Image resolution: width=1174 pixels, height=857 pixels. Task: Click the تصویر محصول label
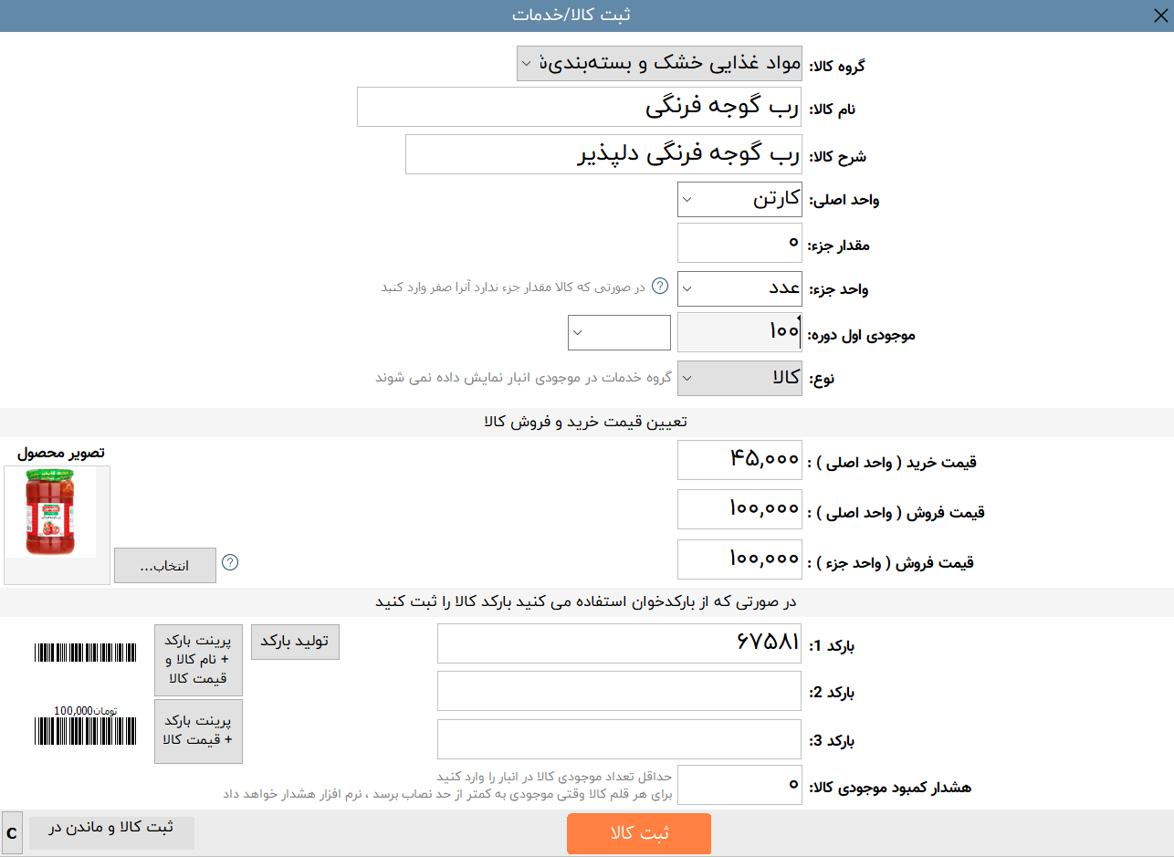pos(61,454)
